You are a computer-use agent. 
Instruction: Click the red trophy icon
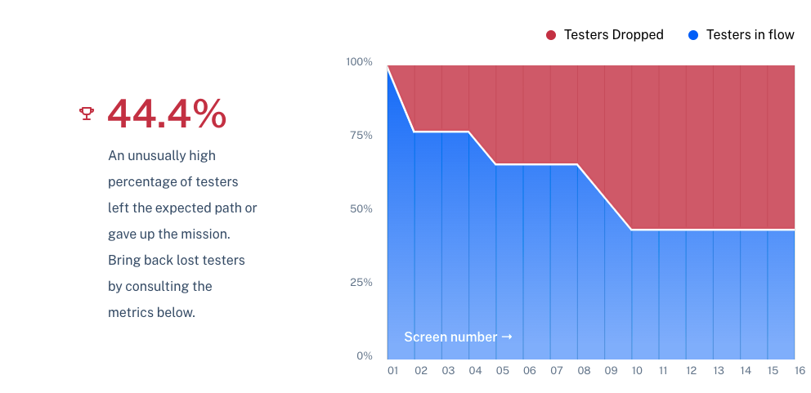pos(87,114)
